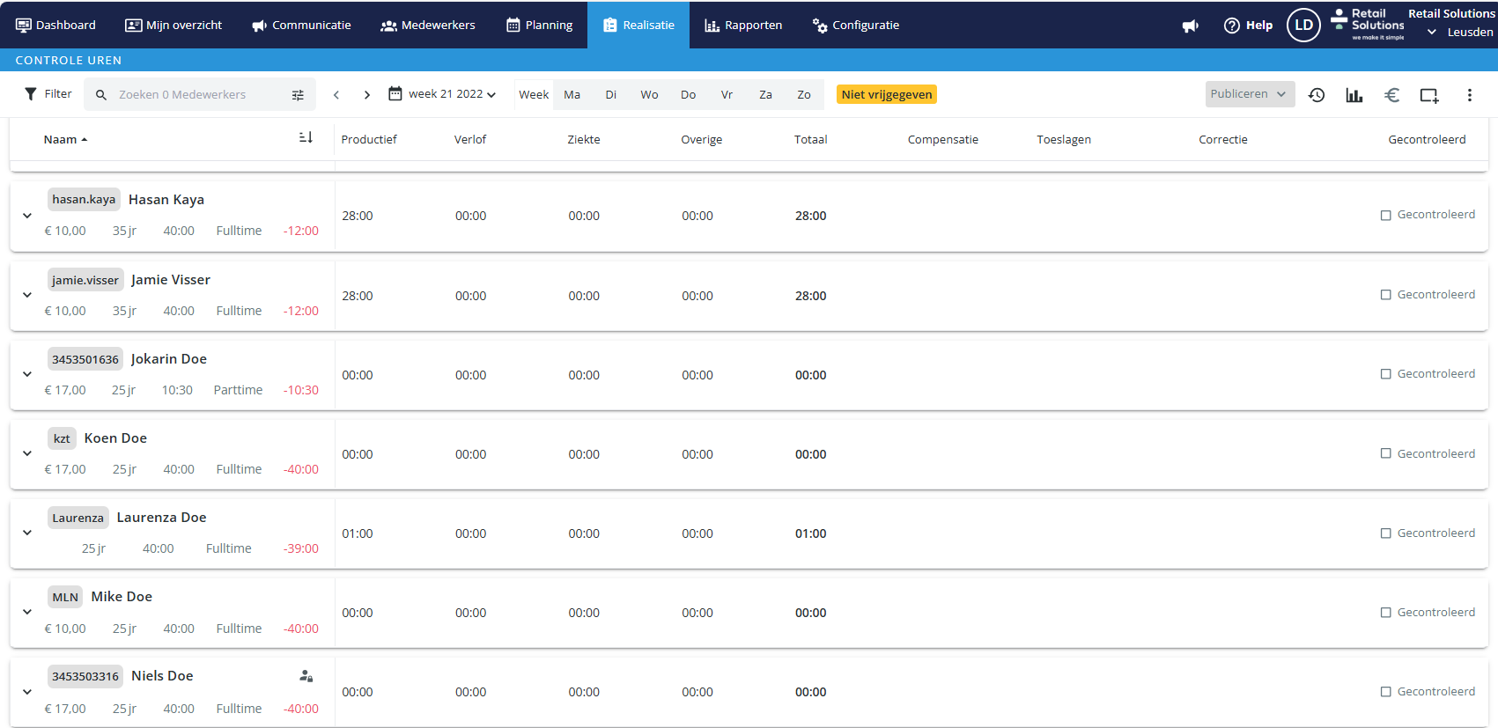Open the Planning menu
Viewport: 1498px width, 728px height.
pos(539,26)
